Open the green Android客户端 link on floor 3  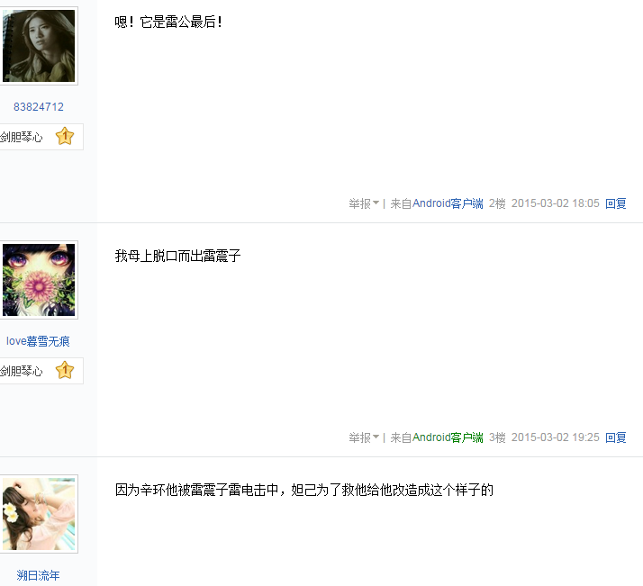click(x=448, y=437)
